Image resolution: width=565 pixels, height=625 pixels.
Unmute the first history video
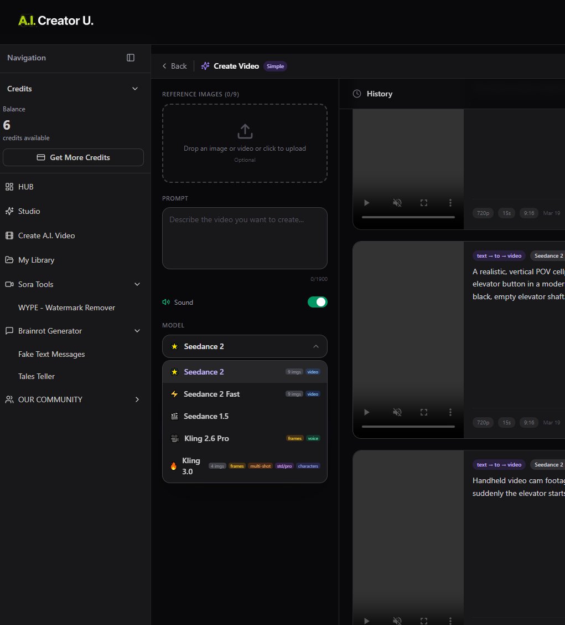(x=397, y=203)
